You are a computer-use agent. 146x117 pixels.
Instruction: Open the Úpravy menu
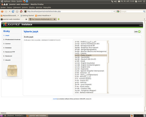(x=9, y=7)
